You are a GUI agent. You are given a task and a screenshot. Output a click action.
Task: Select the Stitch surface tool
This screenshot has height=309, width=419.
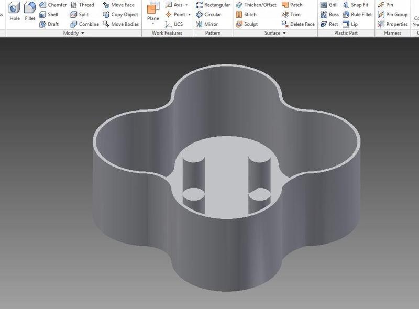coord(246,15)
